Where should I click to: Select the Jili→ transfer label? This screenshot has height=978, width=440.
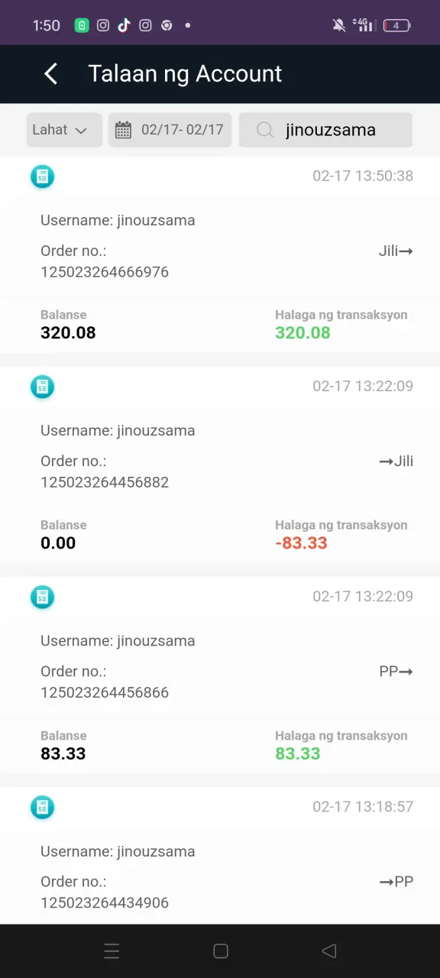point(396,251)
